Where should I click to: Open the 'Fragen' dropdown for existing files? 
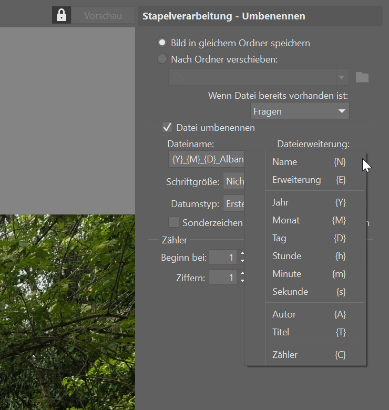(300, 111)
